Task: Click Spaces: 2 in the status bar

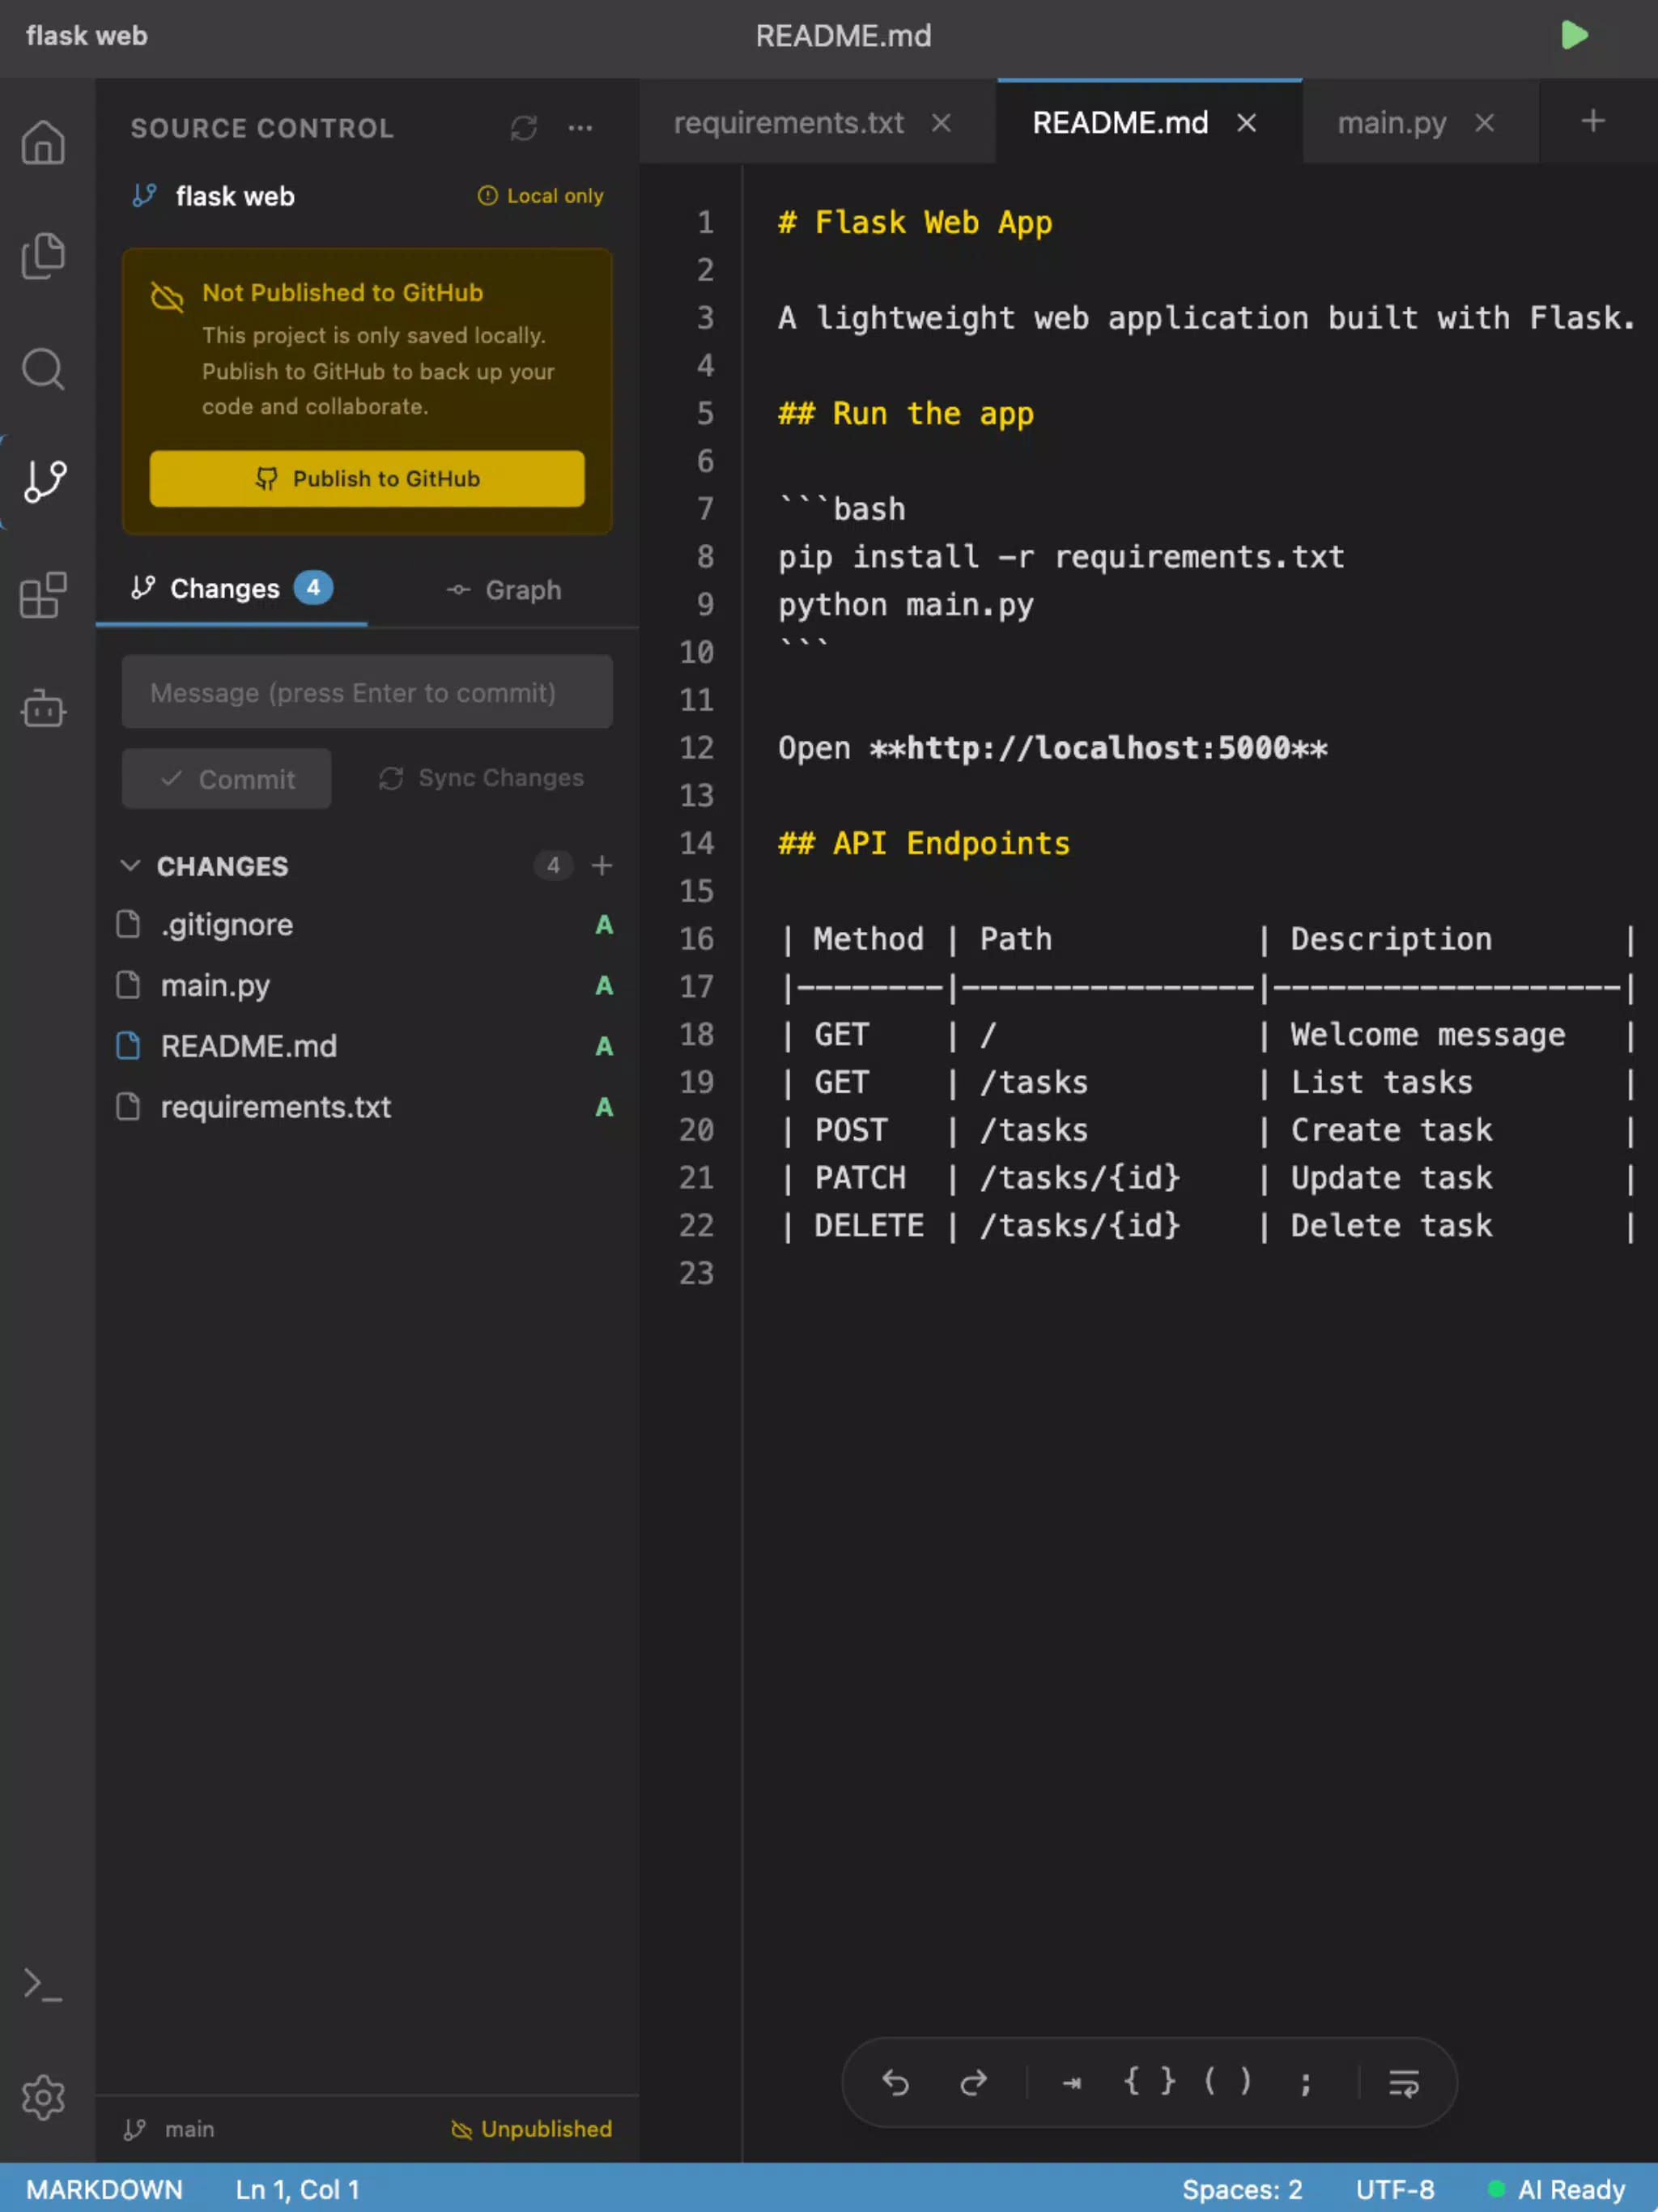Action: click(1242, 2189)
